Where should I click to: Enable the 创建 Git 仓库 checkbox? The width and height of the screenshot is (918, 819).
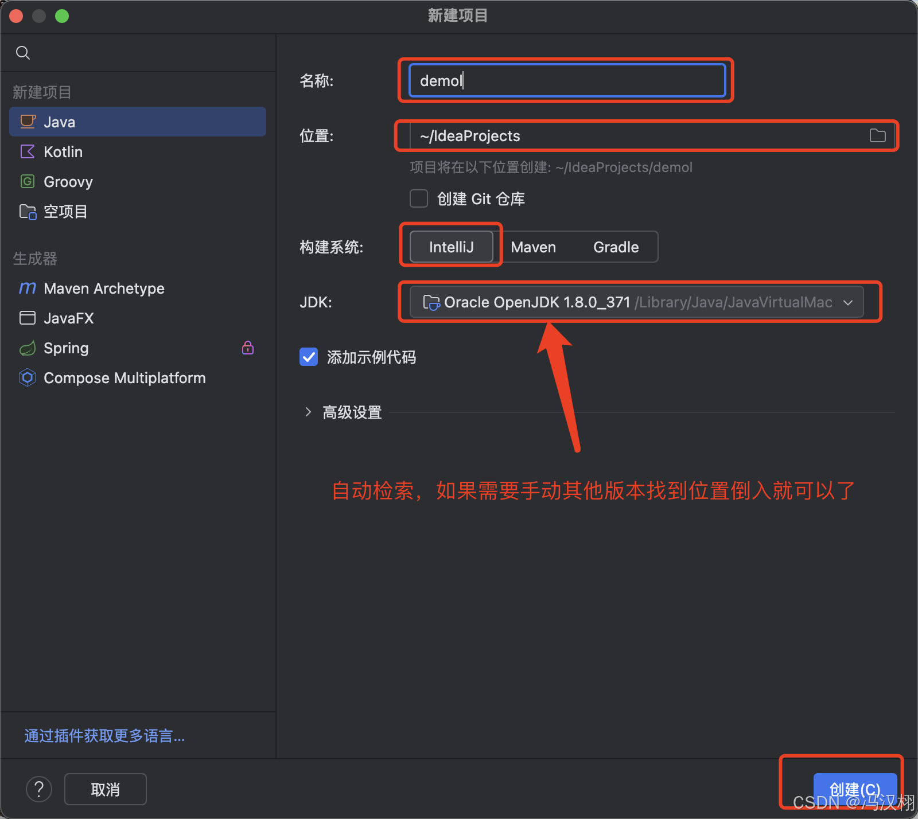pyautogui.click(x=419, y=198)
